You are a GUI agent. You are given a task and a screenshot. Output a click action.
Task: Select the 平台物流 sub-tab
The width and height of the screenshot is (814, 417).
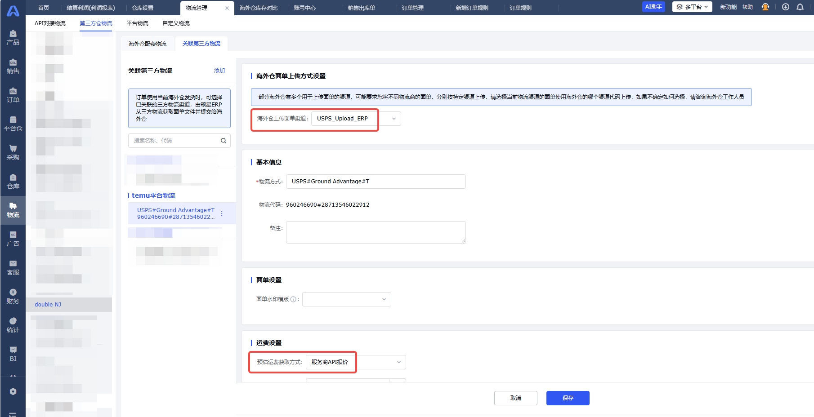pyautogui.click(x=137, y=23)
